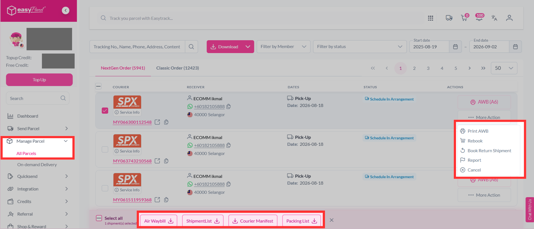Check the parcel MY061511959368 checkbox
This screenshot has width=534, height=229.
(105, 188)
